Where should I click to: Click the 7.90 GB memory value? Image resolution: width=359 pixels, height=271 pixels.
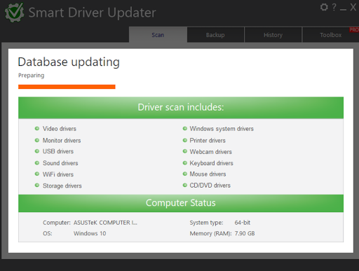pos(245,233)
